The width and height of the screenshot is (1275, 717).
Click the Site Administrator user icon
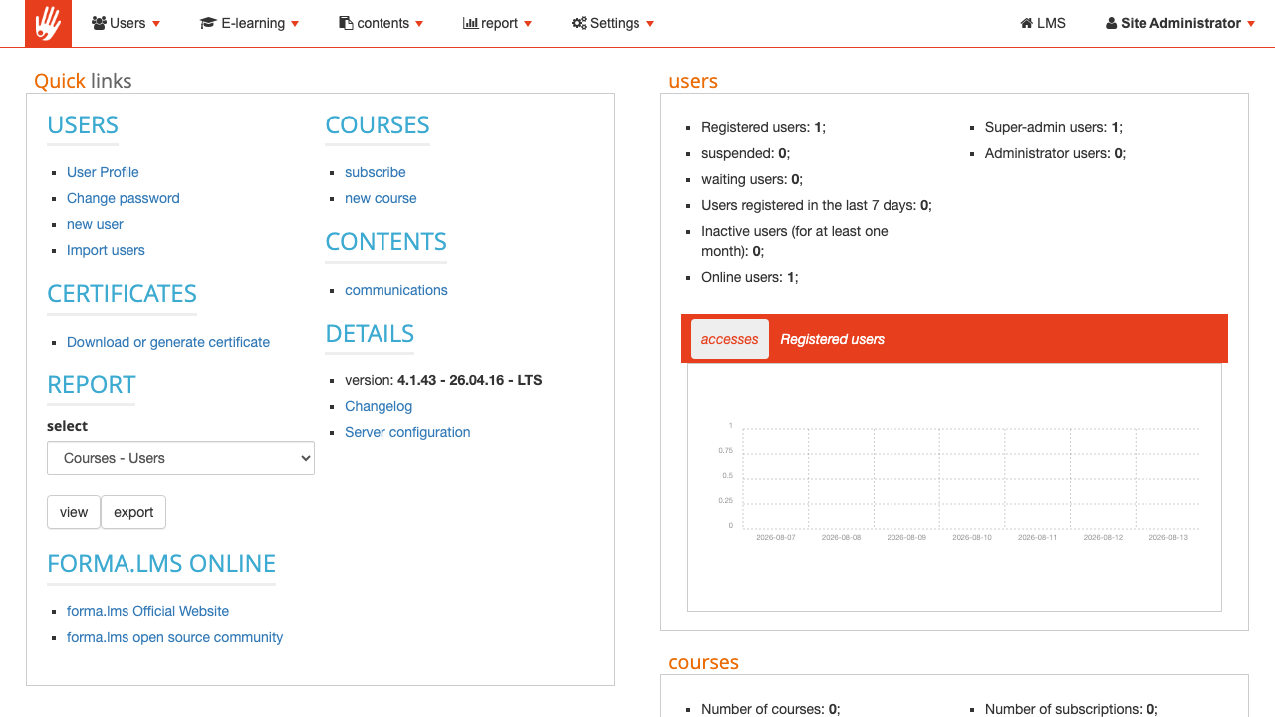point(1111,23)
